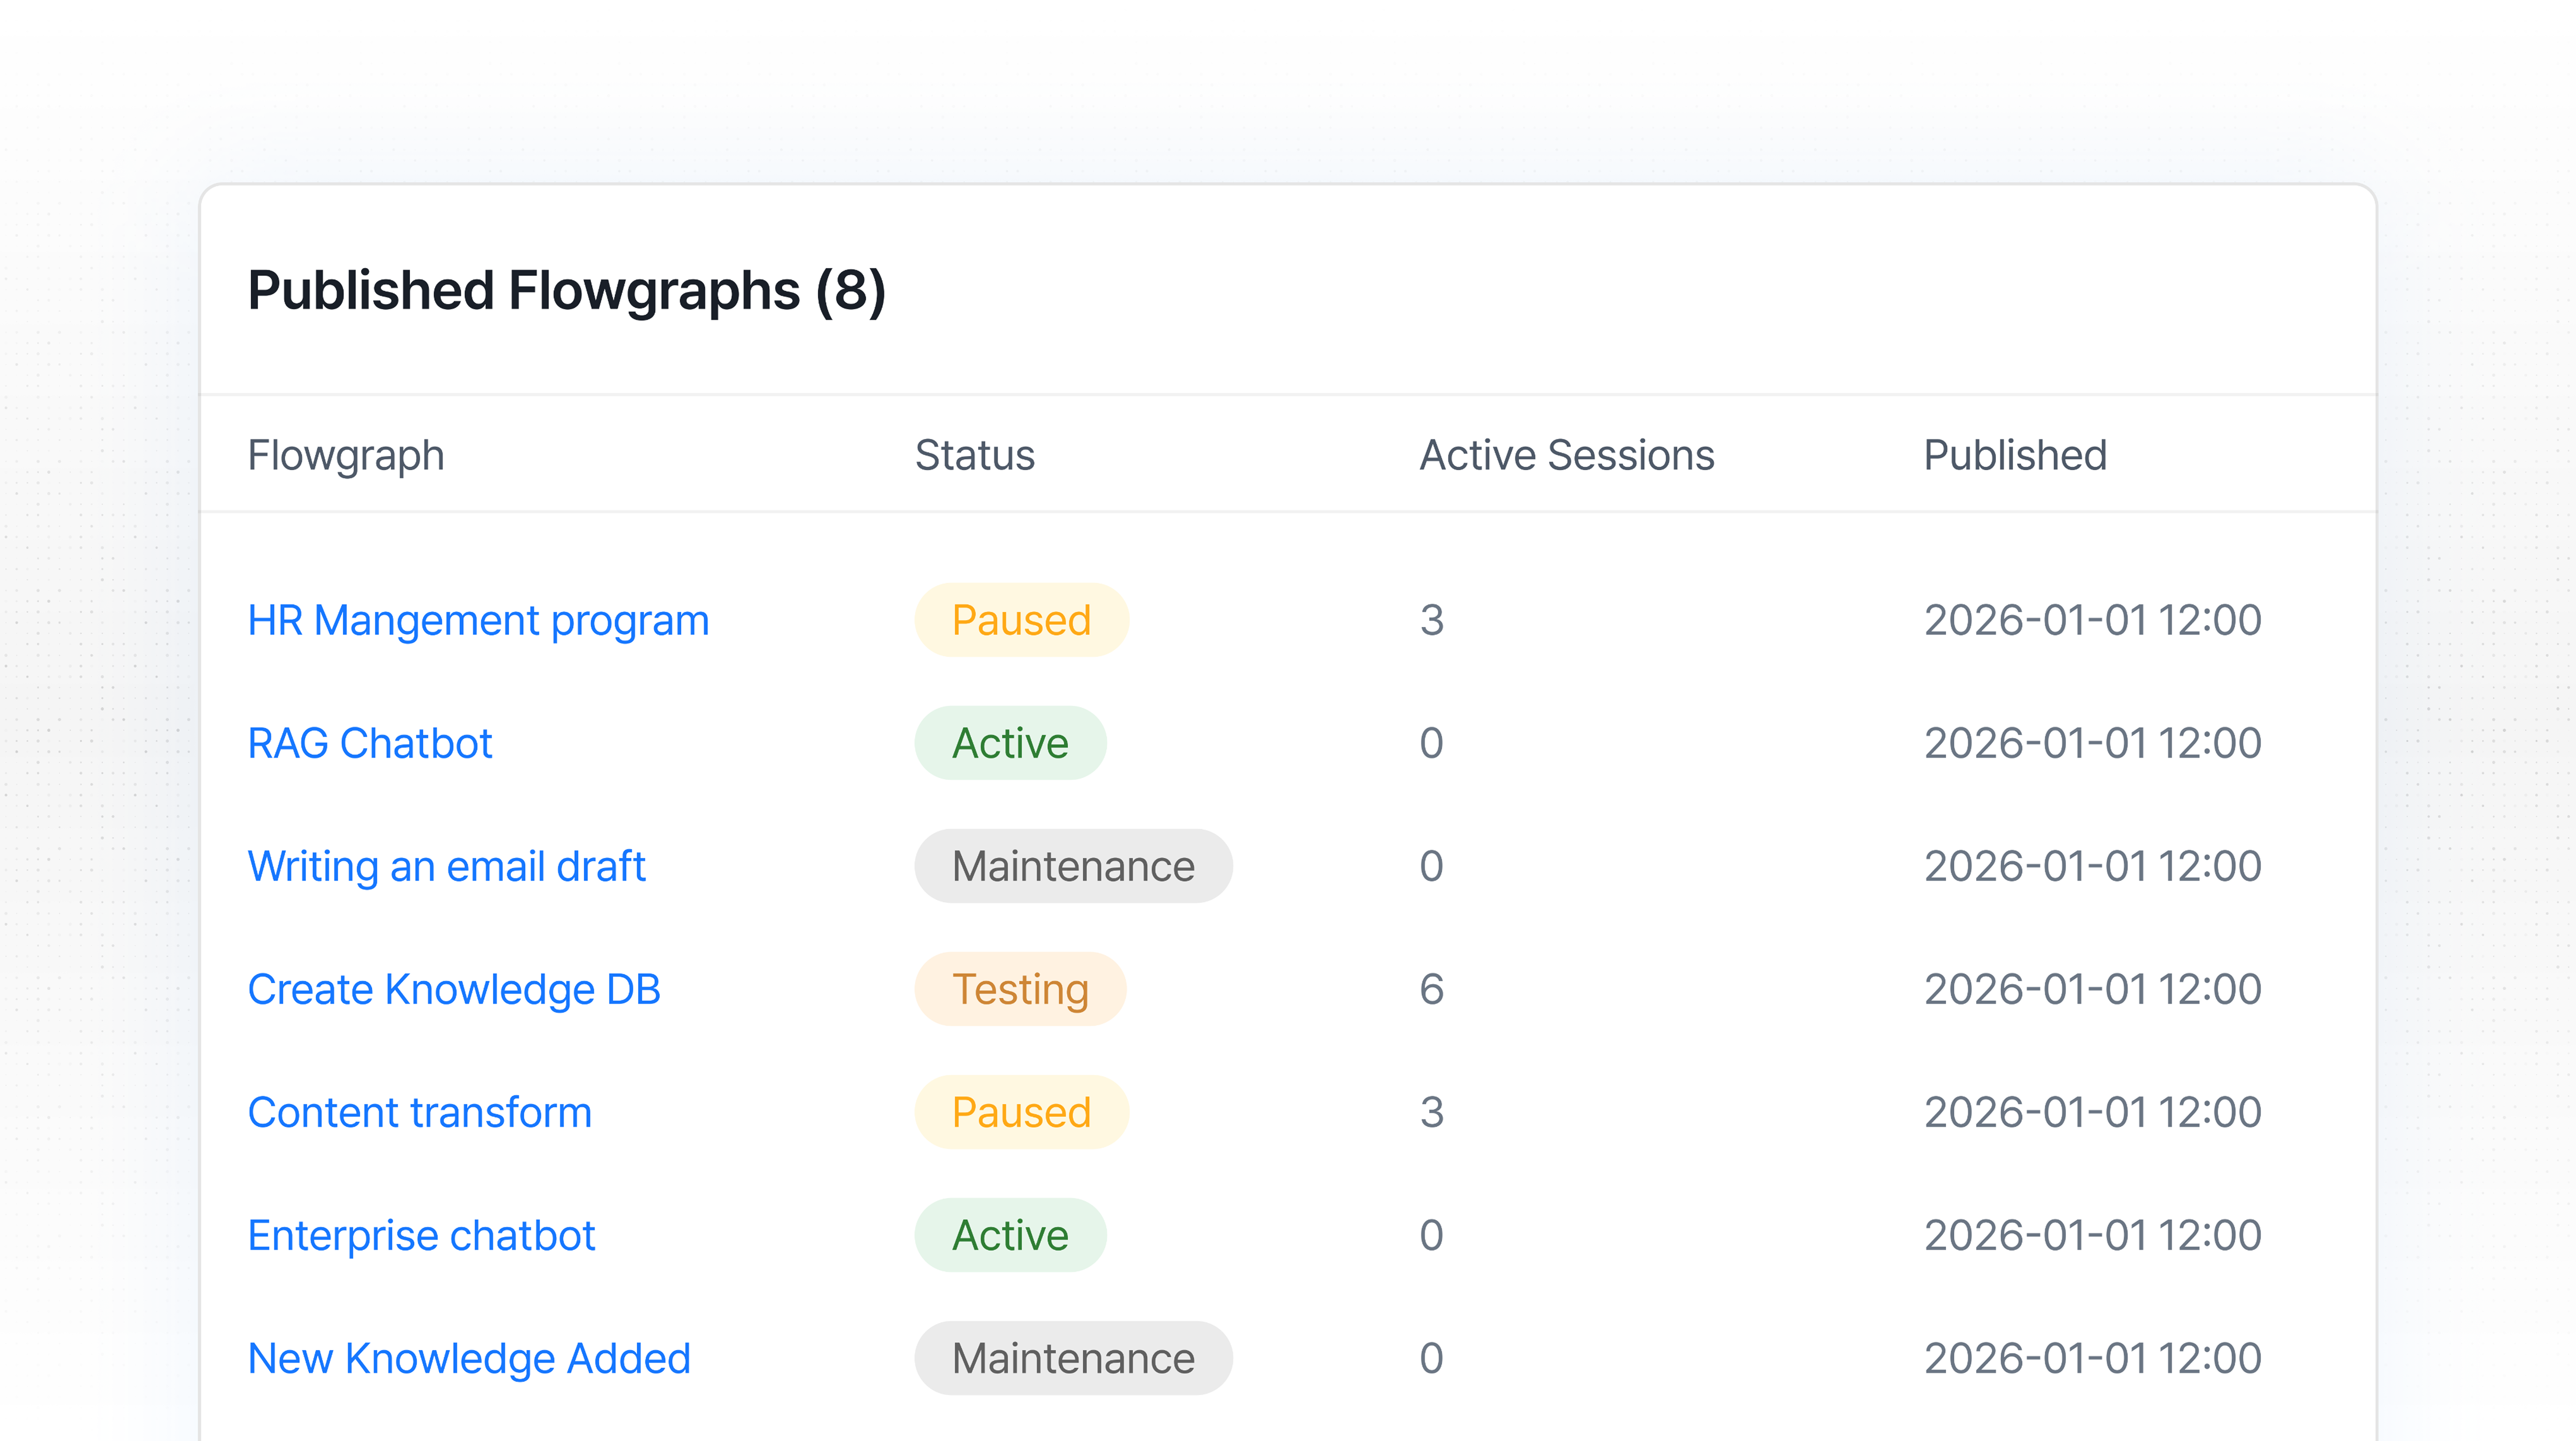
Task: Open the New Knowledge Added flowgraph
Action: 469,1359
